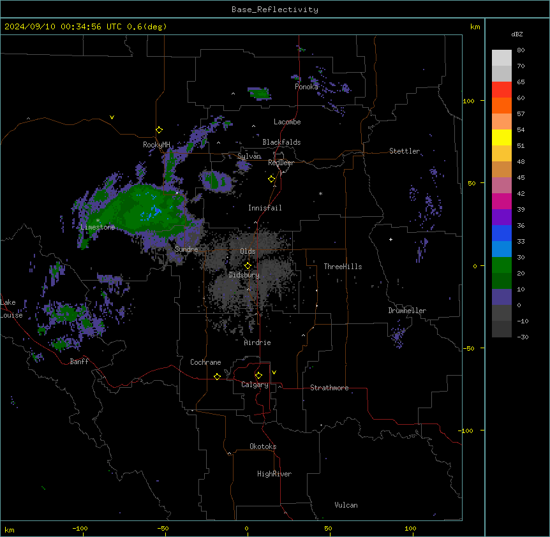Click the yellow V marker northwest of RockyMH
The image size is (550, 537).
[x=112, y=117]
